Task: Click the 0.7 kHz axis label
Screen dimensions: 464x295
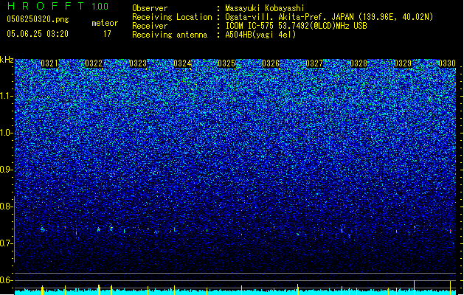Action: point(6,243)
